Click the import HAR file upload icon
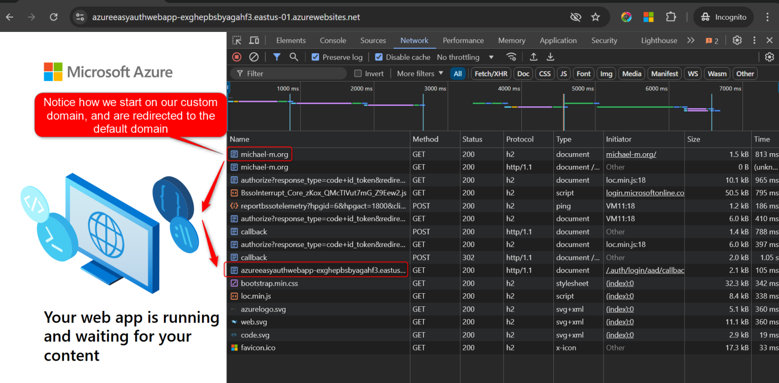This screenshot has height=383, width=779. 534,57
